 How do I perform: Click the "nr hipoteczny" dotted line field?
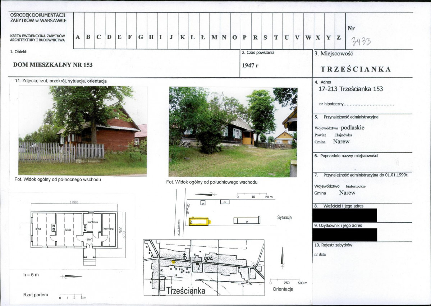[x=369, y=104]
